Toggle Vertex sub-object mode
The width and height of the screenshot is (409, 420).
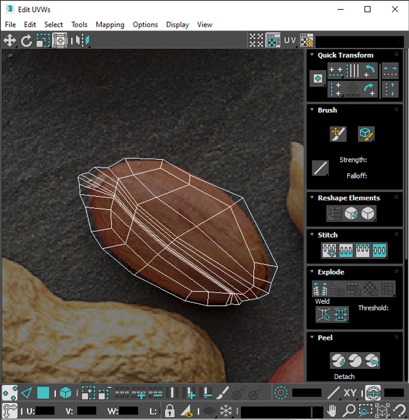pyautogui.click(x=10, y=393)
